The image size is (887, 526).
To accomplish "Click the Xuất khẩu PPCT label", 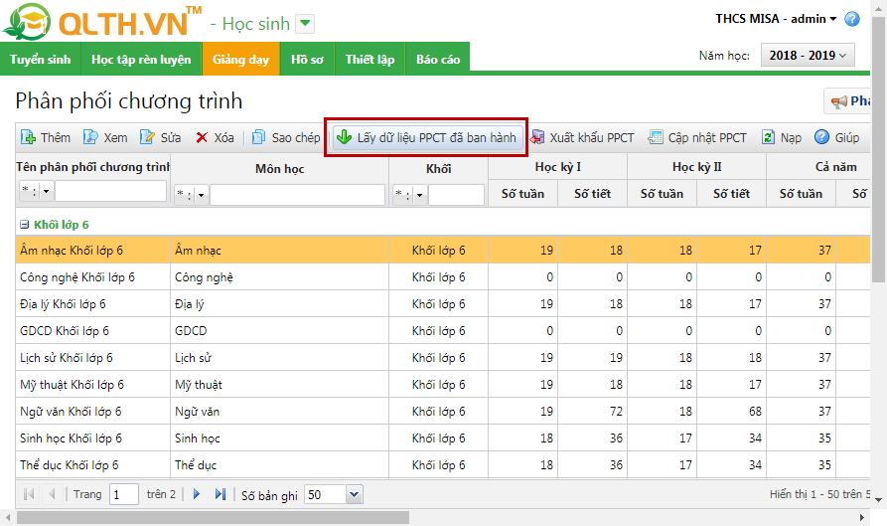I will point(592,137).
